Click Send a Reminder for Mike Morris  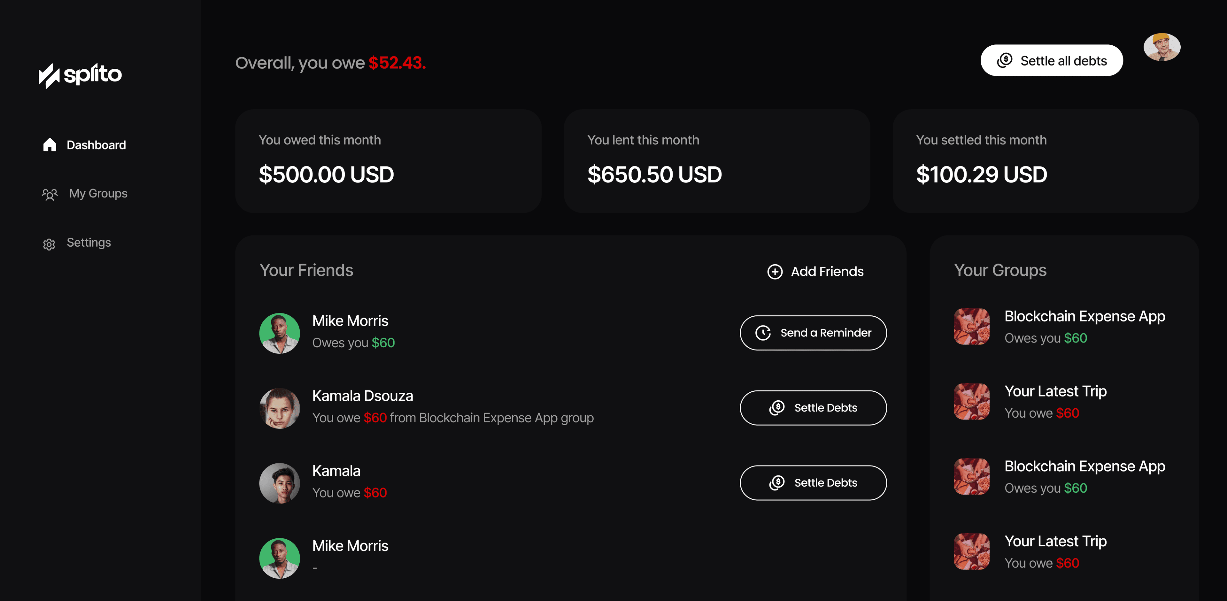tap(813, 333)
